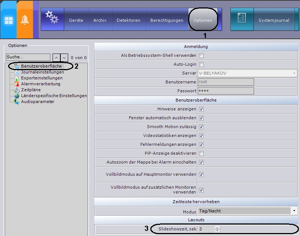Select Journaleinstellungen in the options tree
This screenshot has height=236, width=300.
coord(43,72)
